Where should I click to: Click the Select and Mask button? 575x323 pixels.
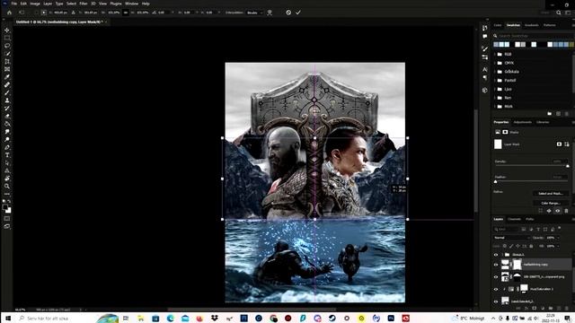551,194
